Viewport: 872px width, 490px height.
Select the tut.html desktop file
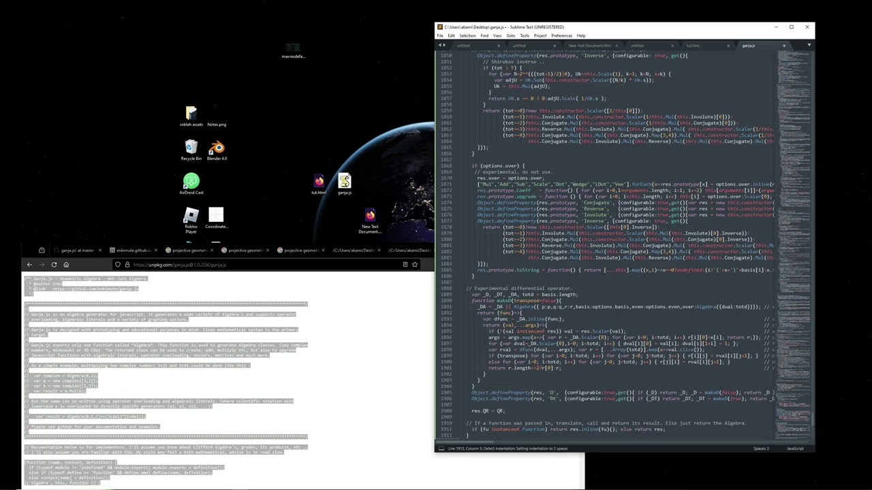click(319, 184)
